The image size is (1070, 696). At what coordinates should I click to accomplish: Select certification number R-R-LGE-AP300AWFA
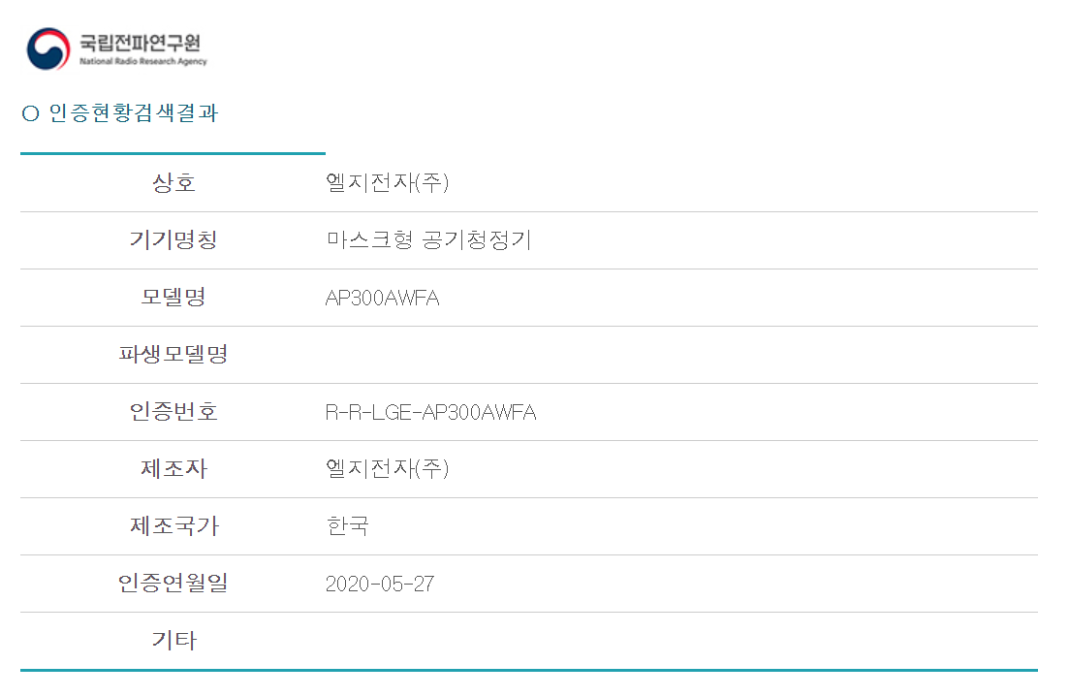coord(430,413)
